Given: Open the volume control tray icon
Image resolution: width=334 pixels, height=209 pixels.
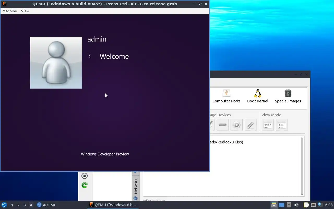Looking at the screenshot, I should point(296,205).
